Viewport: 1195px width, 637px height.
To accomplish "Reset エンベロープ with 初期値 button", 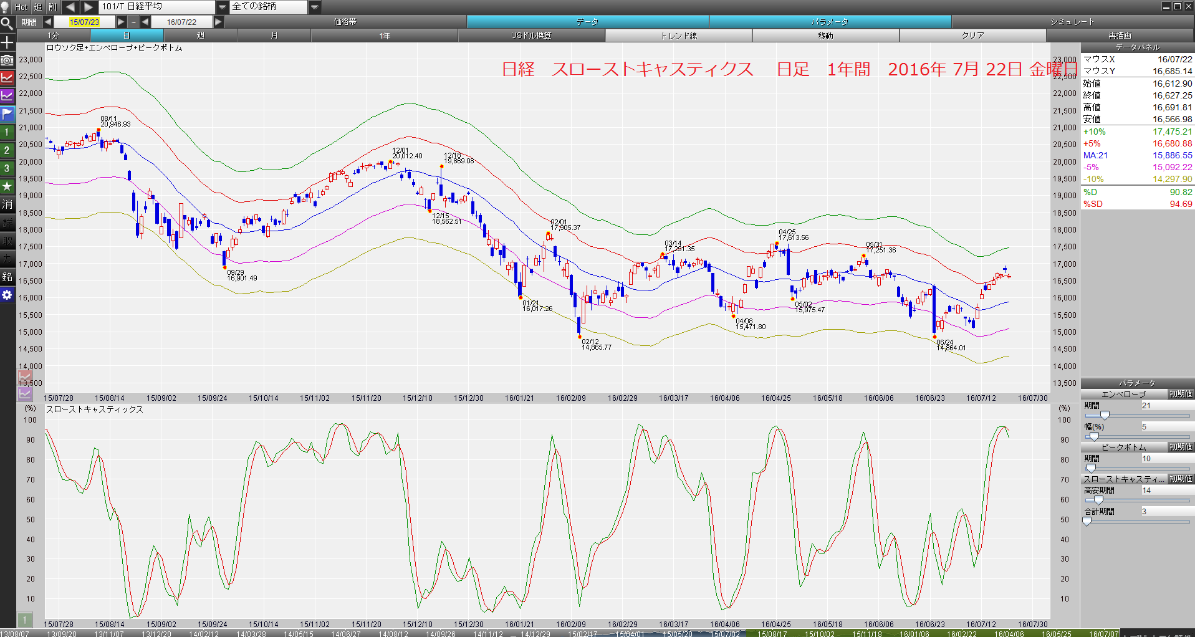I will (x=1181, y=394).
